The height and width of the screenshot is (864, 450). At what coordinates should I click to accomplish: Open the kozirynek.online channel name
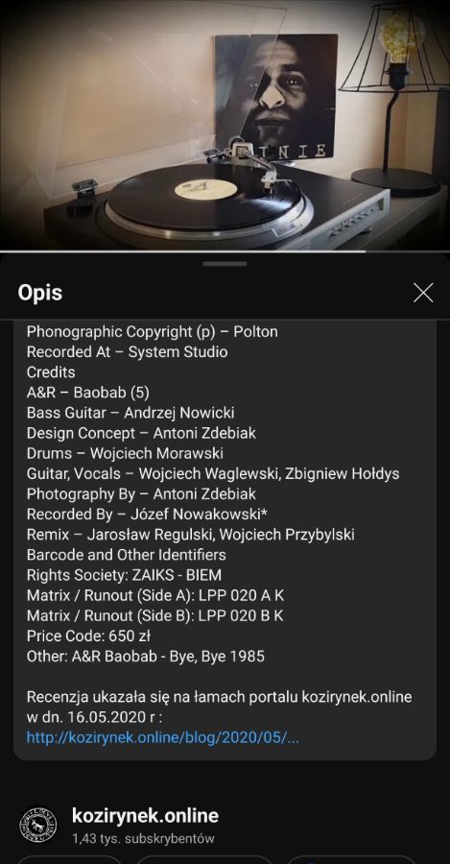pyautogui.click(x=145, y=815)
